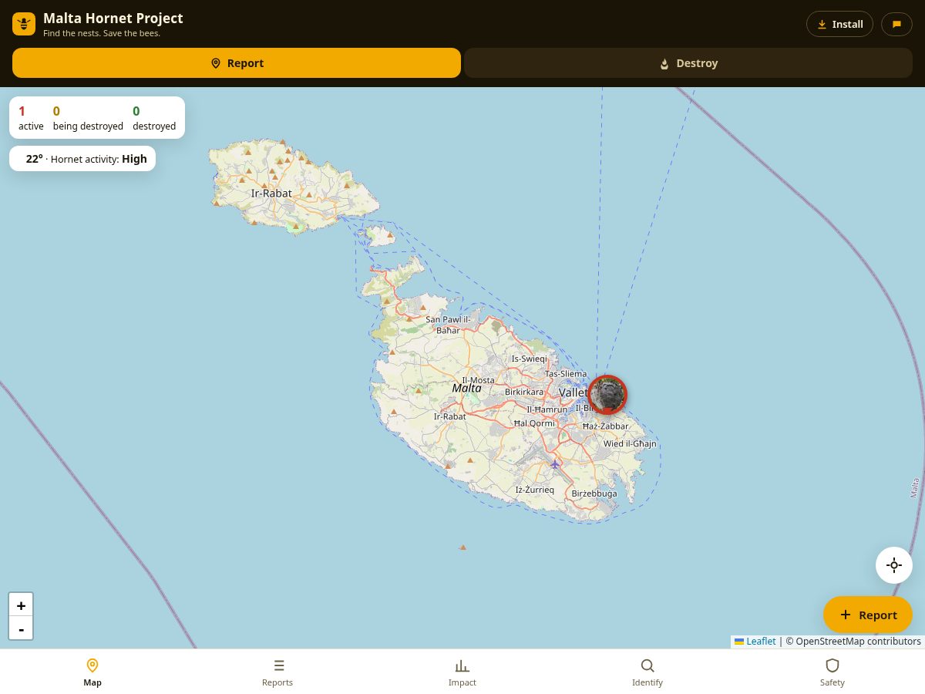This screenshot has height=694, width=925.
Task: Click the 'Hornet activity: High' weather badge
Action: click(82, 159)
